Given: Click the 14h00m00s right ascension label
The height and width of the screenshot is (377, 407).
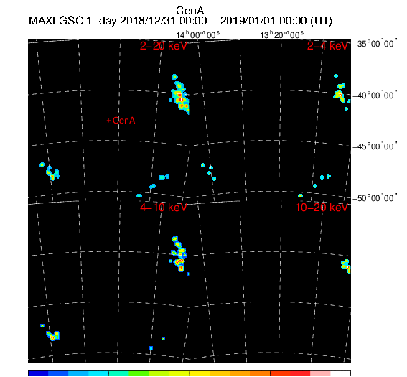Looking at the screenshot, I should click(x=198, y=34).
